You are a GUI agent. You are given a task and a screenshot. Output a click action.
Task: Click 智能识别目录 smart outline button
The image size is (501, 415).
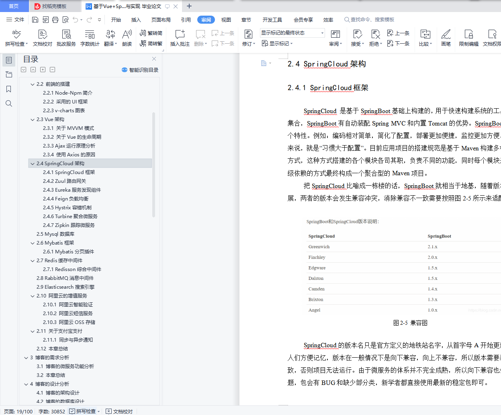pyautogui.click(x=140, y=70)
